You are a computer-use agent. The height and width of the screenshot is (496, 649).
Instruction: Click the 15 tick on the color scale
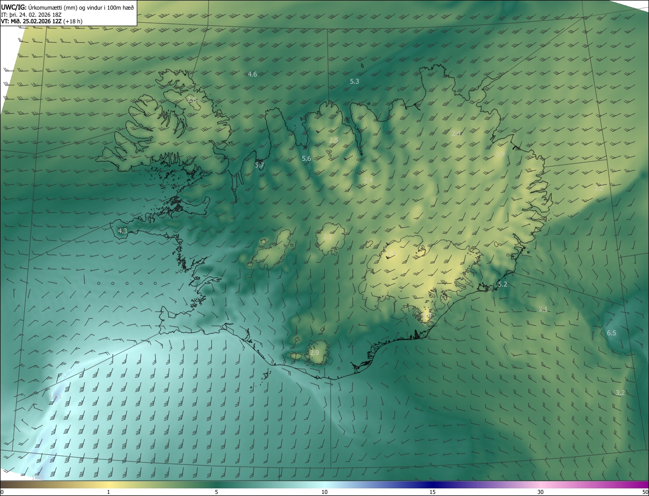pyautogui.click(x=432, y=492)
